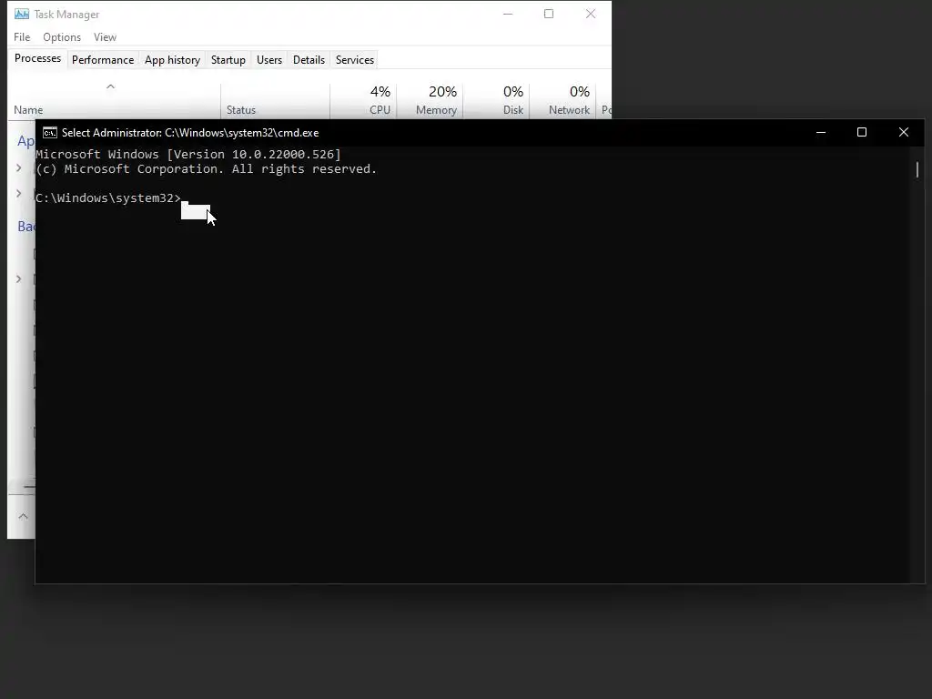
Task: Click the Microsoft Corporation copyright line
Action: coord(207,169)
